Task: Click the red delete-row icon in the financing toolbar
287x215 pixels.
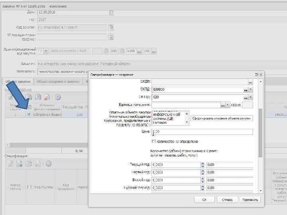Action: click(x=47, y=97)
